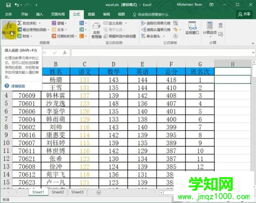This screenshot has height=203, width=256.
Task: Click the Insert Function fx ribbon button
Action: click(x=9, y=29)
